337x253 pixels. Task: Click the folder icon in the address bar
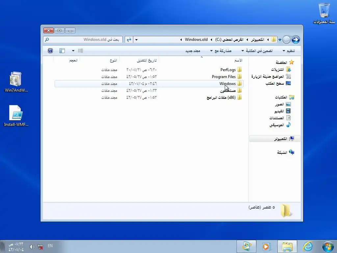coord(273,40)
